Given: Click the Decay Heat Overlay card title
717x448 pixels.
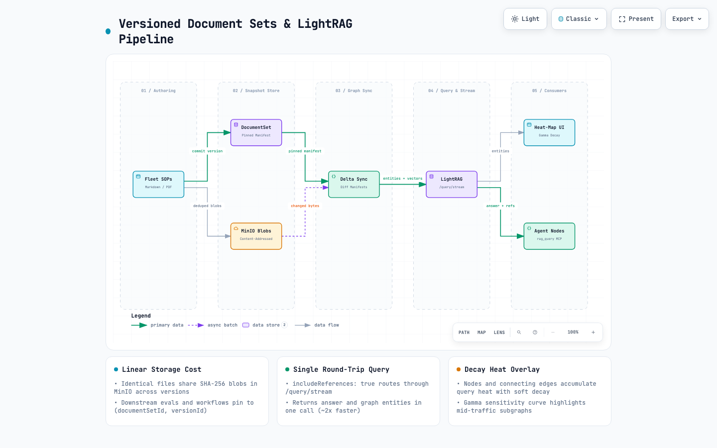Looking at the screenshot, I should coord(502,369).
